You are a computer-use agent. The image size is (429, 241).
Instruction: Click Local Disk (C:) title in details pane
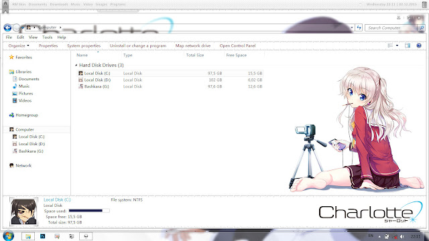click(57, 199)
